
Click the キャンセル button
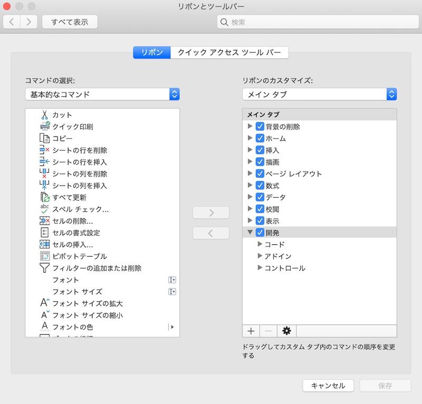(x=328, y=386)
